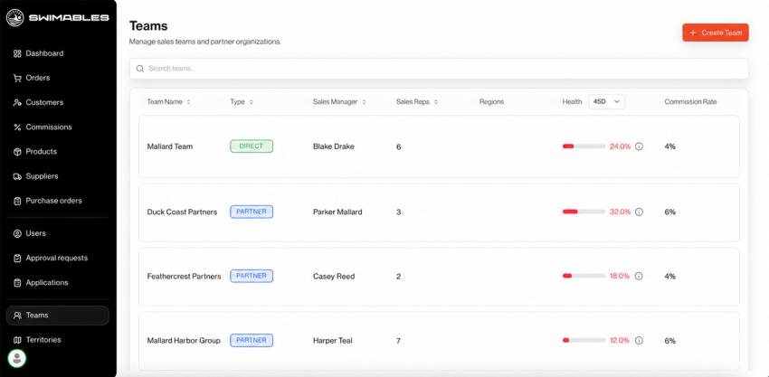Click the Products box icon
This screenshot has width=769, height=377.
pos(17,152)
